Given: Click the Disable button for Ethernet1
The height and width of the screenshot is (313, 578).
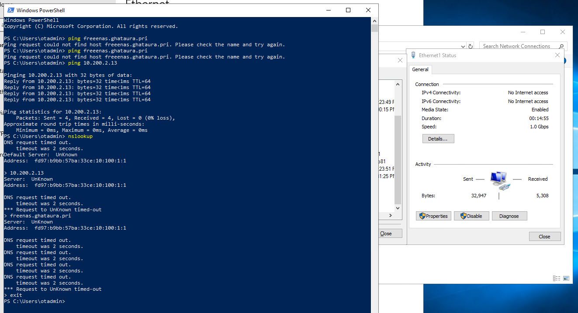Looking at the screenshot, I should tap(471, 216).
